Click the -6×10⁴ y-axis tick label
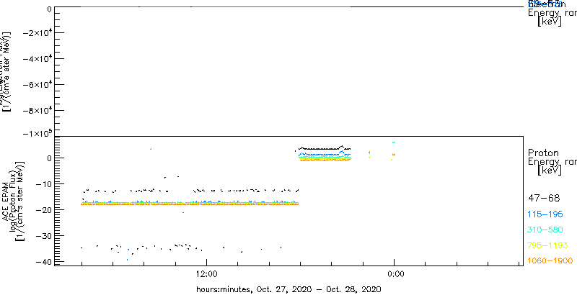 pos(37,84)
